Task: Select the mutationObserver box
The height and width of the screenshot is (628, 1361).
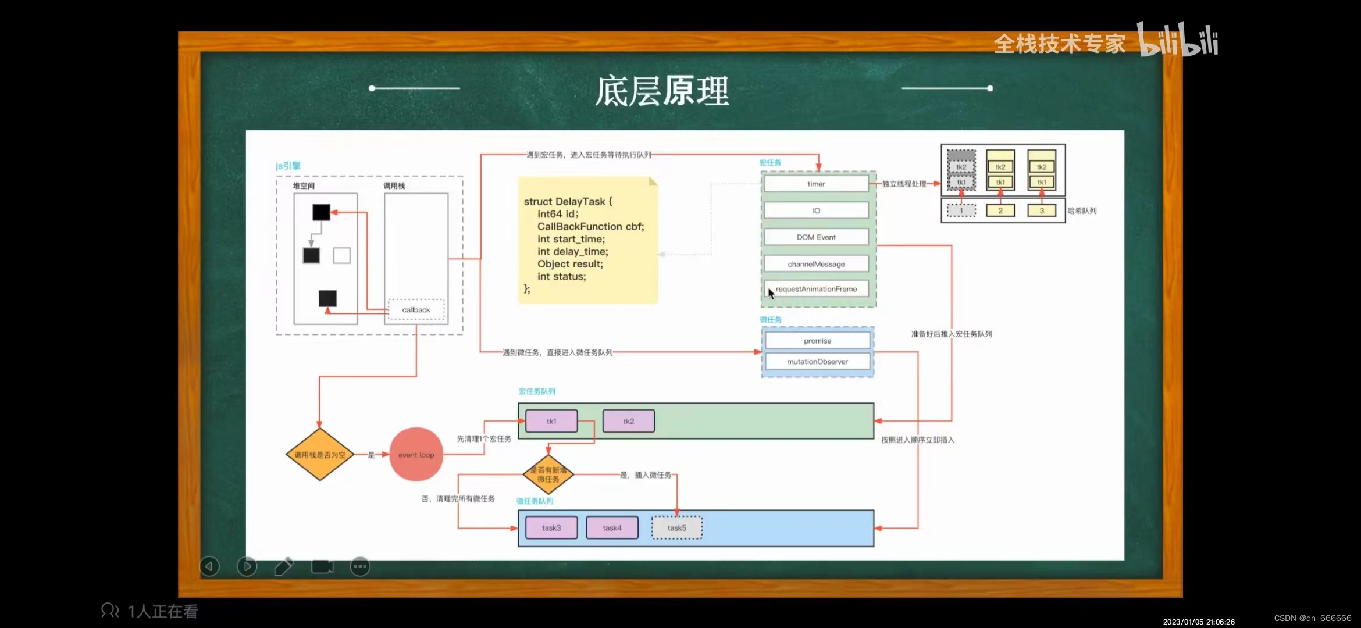Action: [817, 362]
